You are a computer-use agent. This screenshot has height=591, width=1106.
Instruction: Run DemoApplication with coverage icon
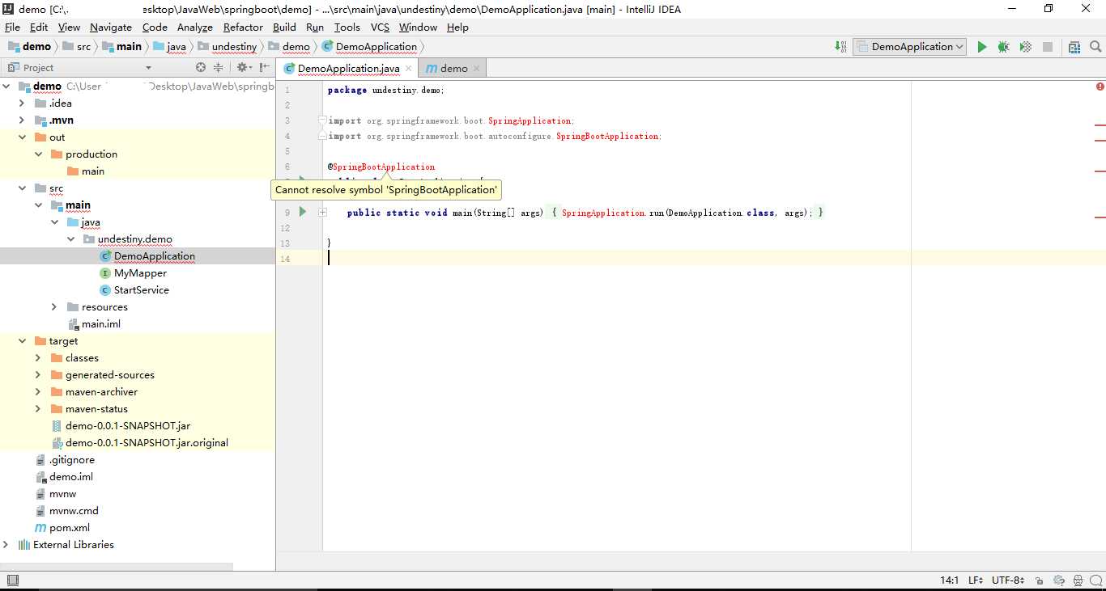[x=1025, y=47]
